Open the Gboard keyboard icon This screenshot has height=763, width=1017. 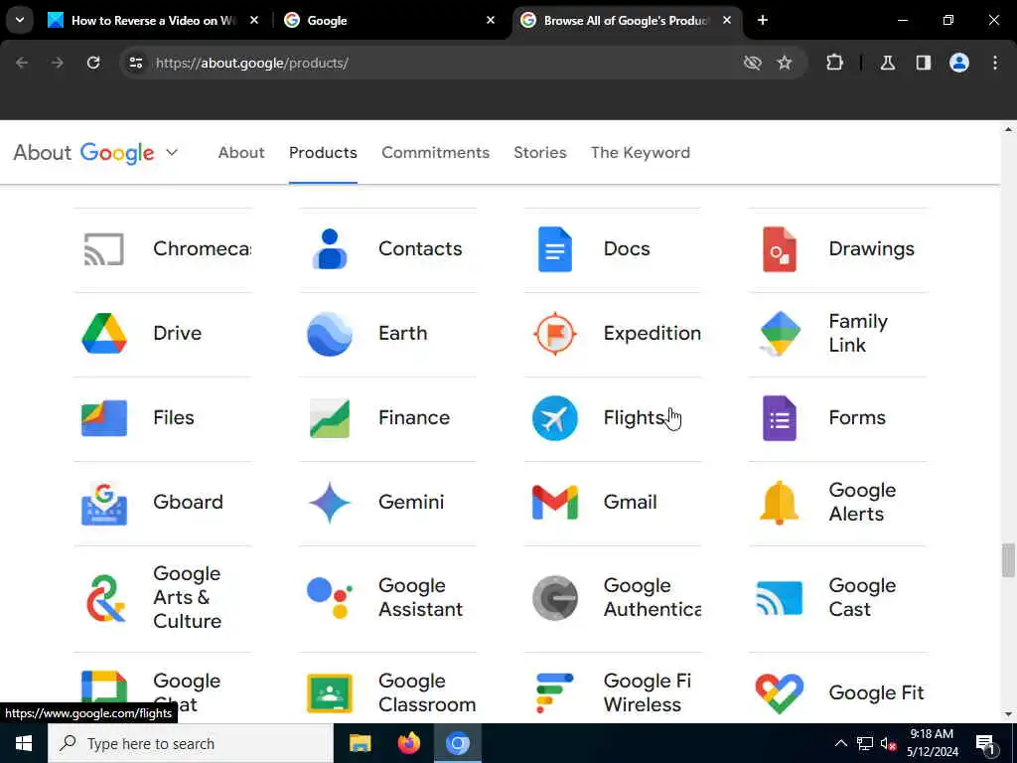(103, 503)
